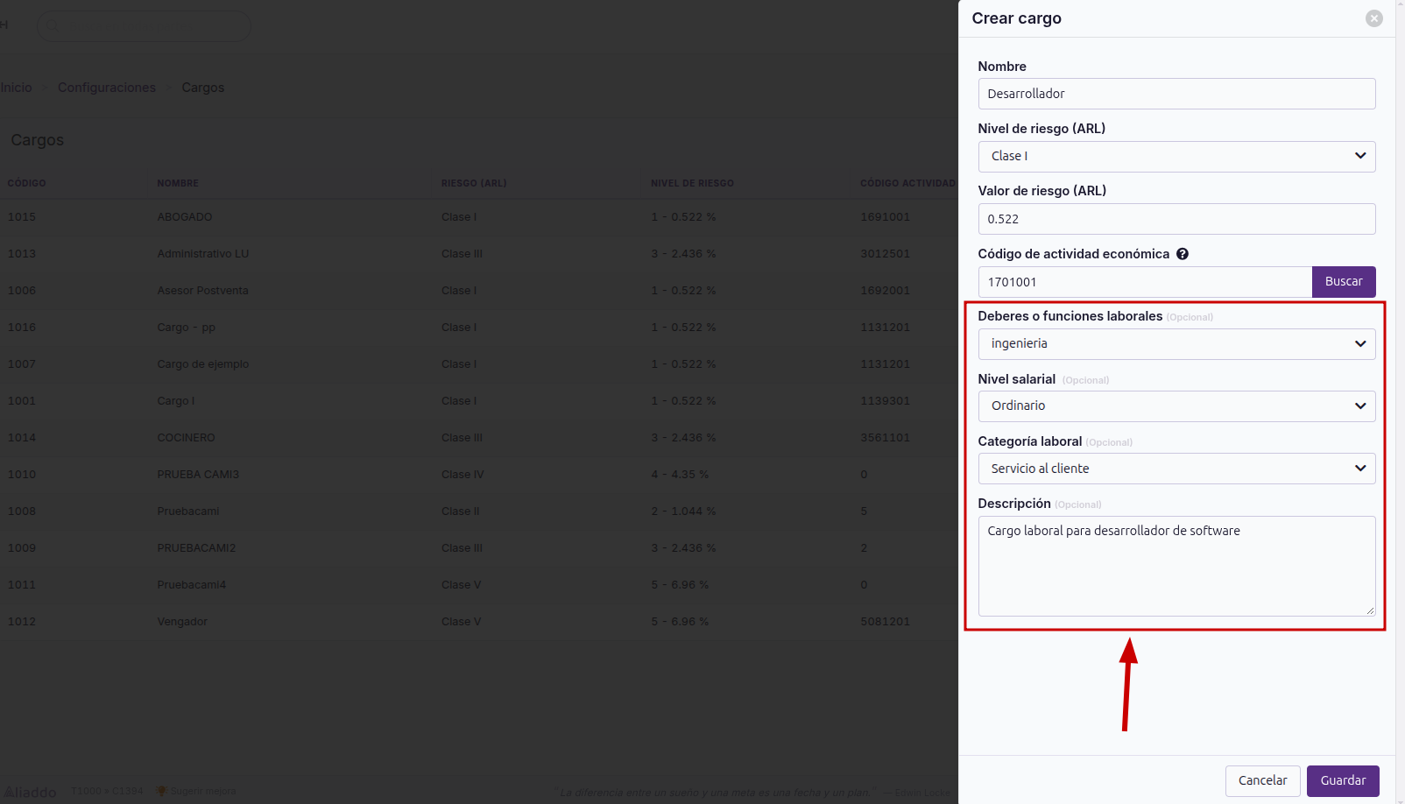Click the resize grip of Descripción textarea
This screenshot has height=804, width=1405.
tap(1369, 610)
